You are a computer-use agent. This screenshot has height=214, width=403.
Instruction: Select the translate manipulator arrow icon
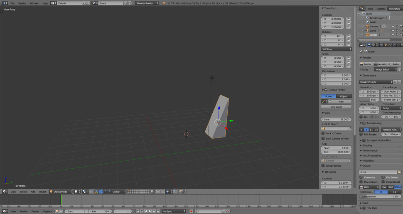click(101, 192)
